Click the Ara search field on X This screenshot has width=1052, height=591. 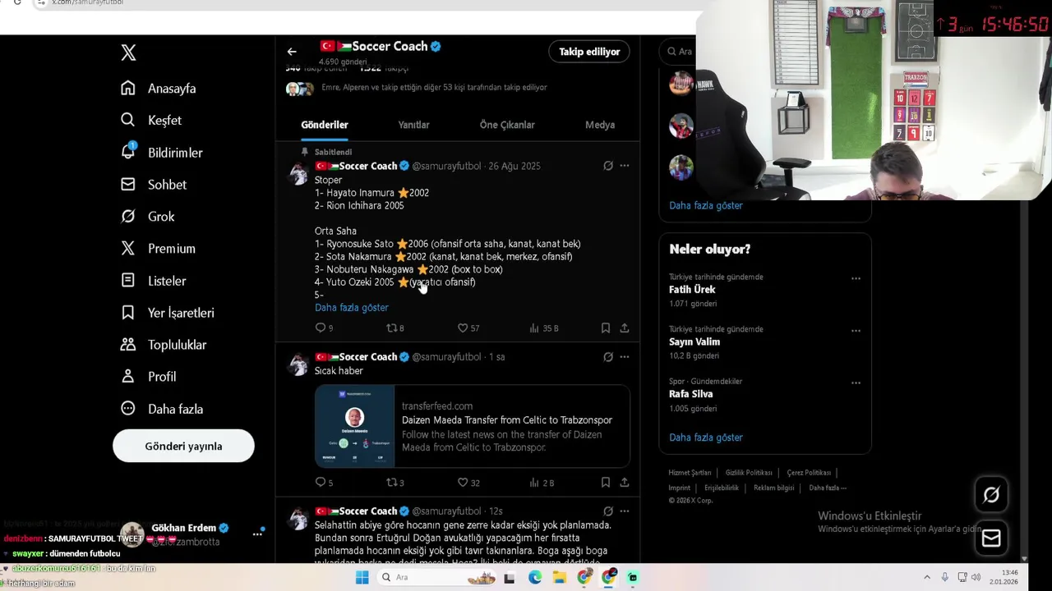tap(678, 51)
